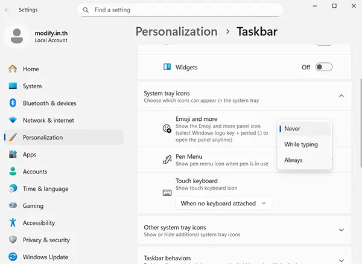The width and height of the screenshot is (362, 264).
Task: Click the Gaming controller icon
Action: pyautogui.click(x=13, y=205)
